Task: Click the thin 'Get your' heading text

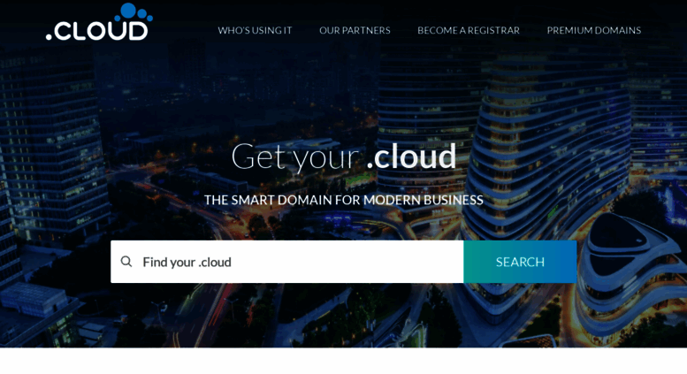Action: click(x=295, y=156)
